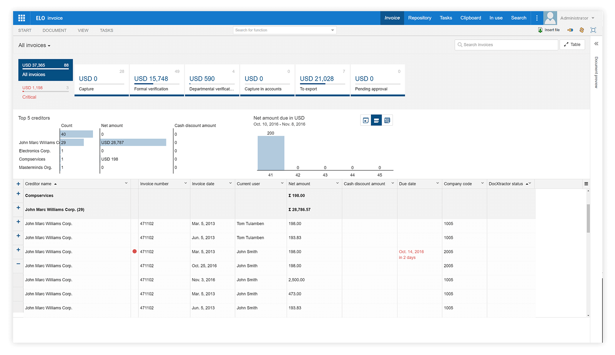Click the fullscreen frame icon
This screenshot has width=615, height=355.
(x=593, y=30)
